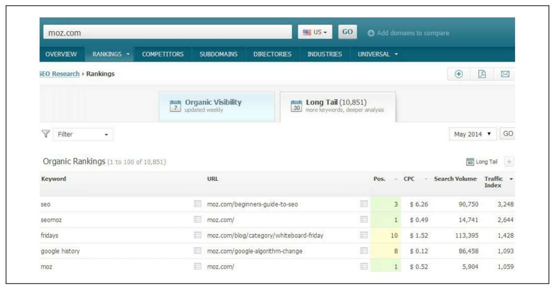Screen dimensions: 555x288
Task: Click the add plus icon near the PDF export
Action: 459,74
